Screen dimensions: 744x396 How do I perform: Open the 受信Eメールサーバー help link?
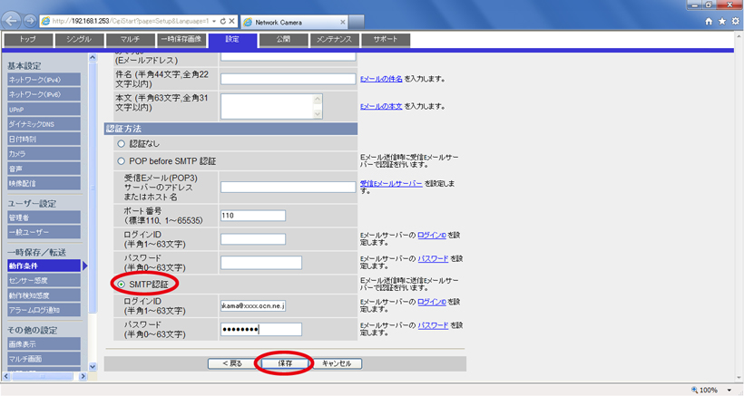coord(391,183)
